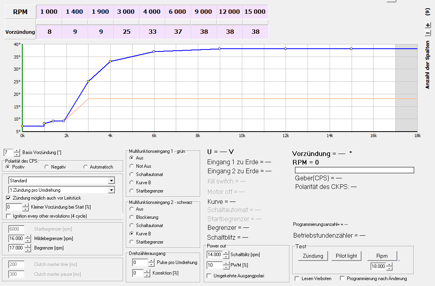Click the curve point at 4000 rpm
The width and height of the screenshot is (435, 286).
click(x=110, y=61)
